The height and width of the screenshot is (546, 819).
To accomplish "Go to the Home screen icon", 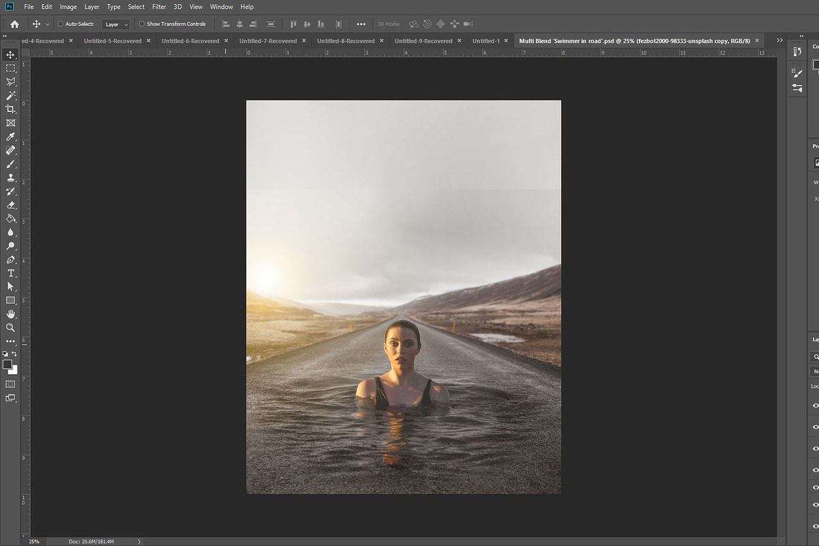I will 14,24.
